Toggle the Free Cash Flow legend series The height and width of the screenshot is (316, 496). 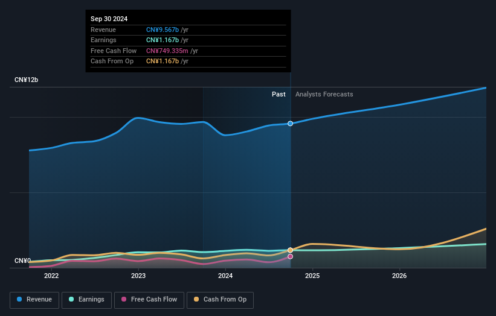point(149,300)
